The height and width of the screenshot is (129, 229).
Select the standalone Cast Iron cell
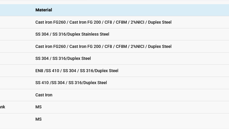point(44,95)
